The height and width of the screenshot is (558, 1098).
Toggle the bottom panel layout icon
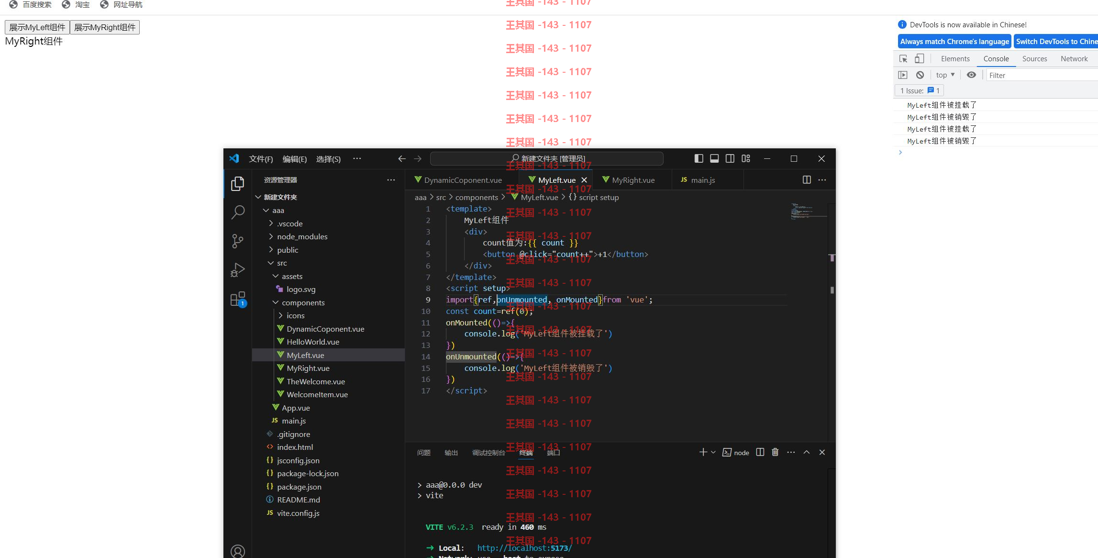tap(714, 158)
